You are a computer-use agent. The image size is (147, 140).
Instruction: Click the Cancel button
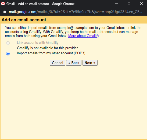point(58,63)
